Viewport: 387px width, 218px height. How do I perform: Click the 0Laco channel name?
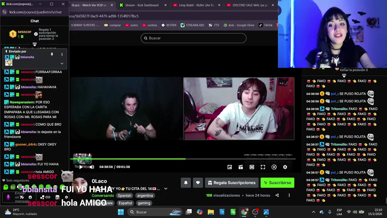pyautogui.click(x=99, y=181)
